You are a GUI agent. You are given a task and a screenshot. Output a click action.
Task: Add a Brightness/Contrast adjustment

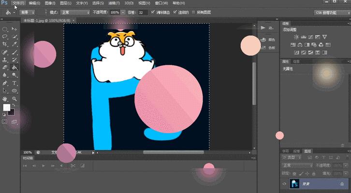296,37
